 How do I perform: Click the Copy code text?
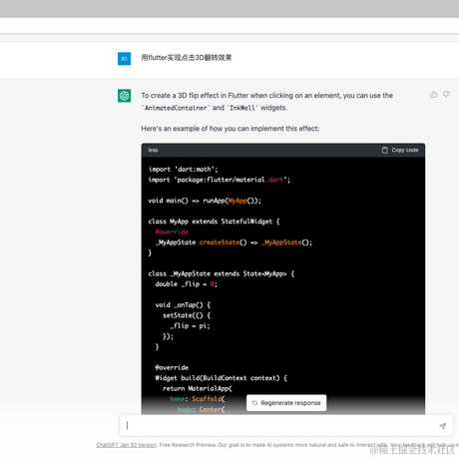pyautogui.click(x=405, y=150)
